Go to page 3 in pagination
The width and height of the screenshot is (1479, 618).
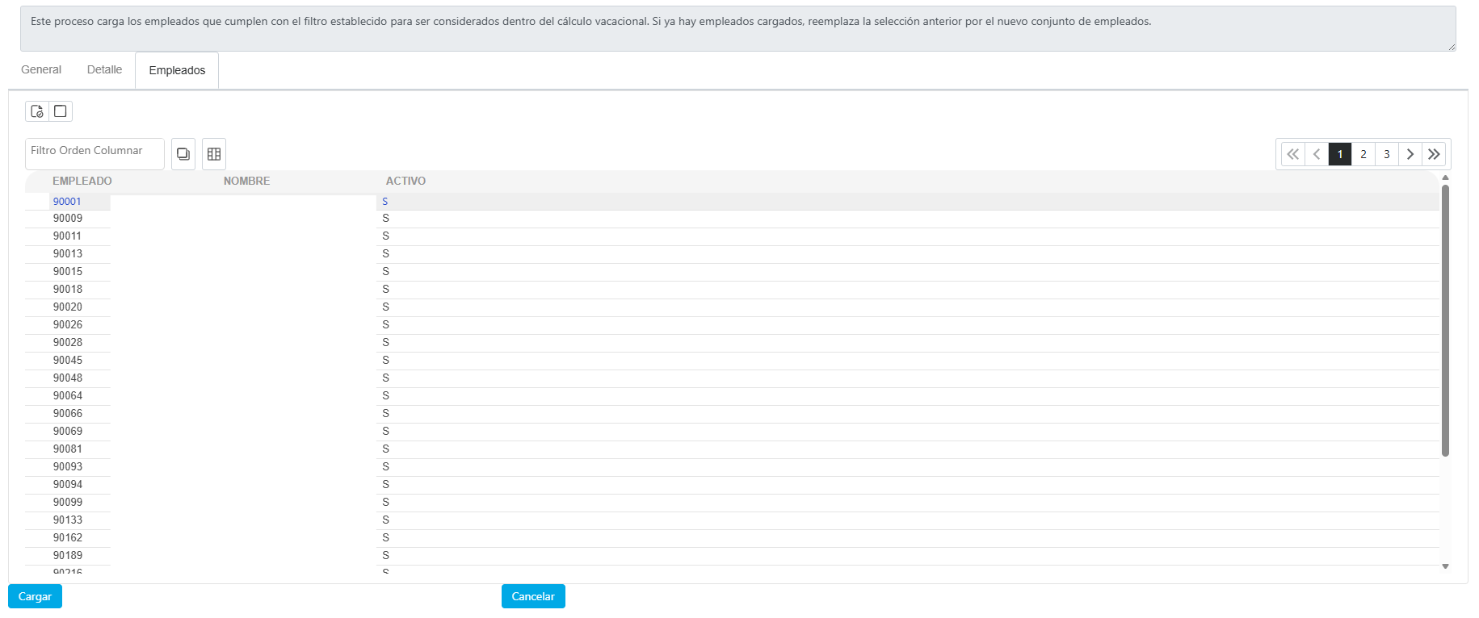pyautogui.click(x=1387, y=154)
